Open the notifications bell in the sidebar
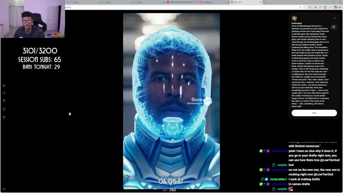343x193 pixels. click(4, 109)
